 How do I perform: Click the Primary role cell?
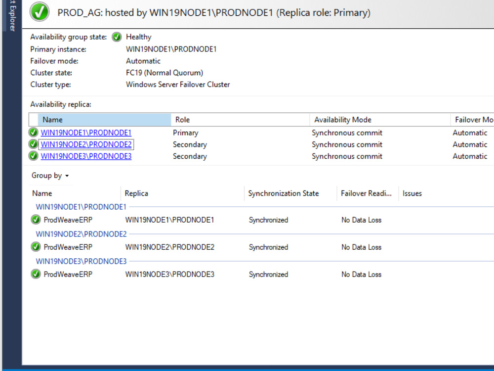186,133
